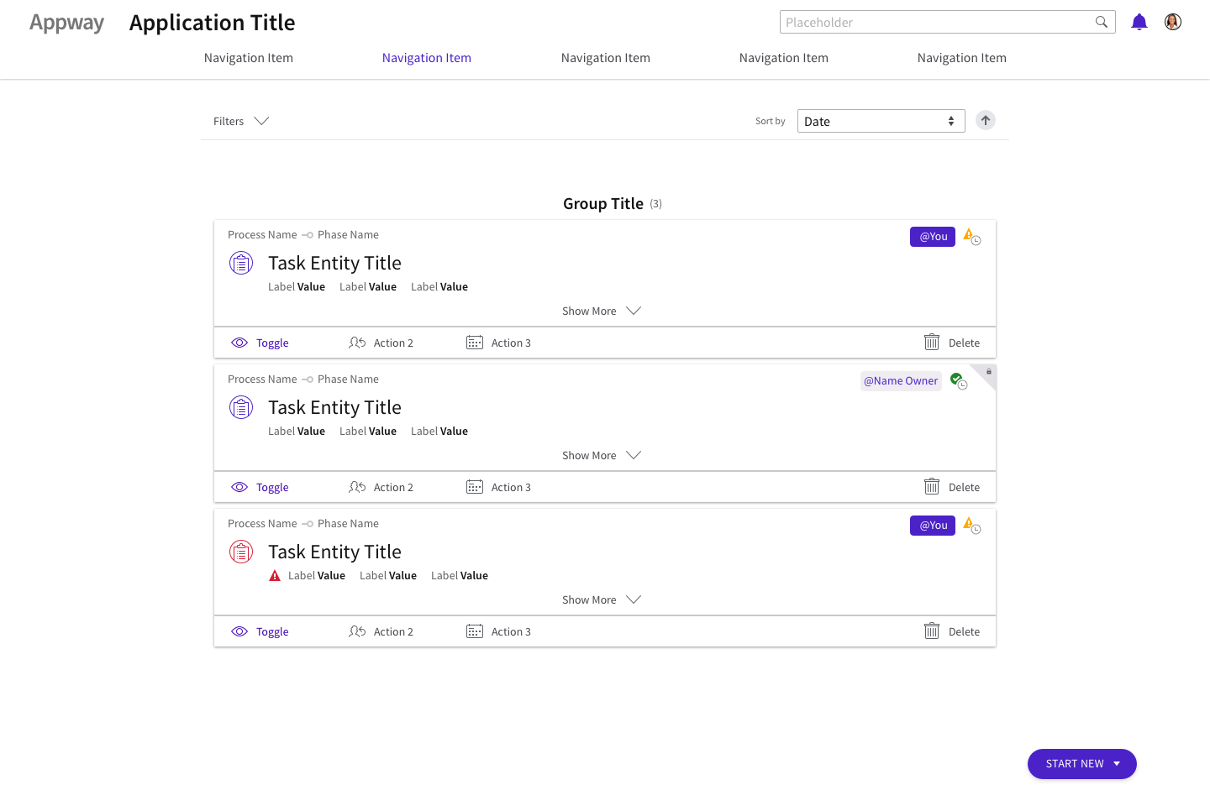The height and width of the screenshot is (806, 1210).
Task: Click the notification bell in the header
Action: point(1139,22)
